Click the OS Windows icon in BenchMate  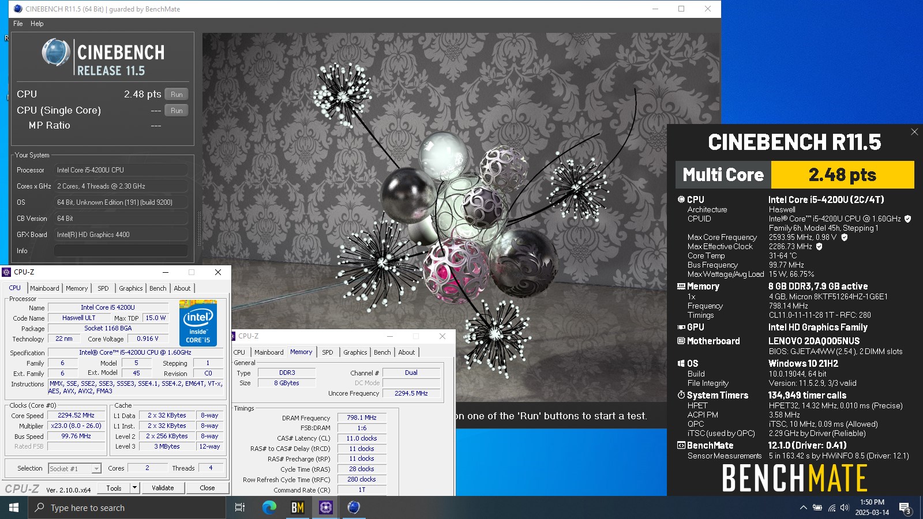coord(681,363)
